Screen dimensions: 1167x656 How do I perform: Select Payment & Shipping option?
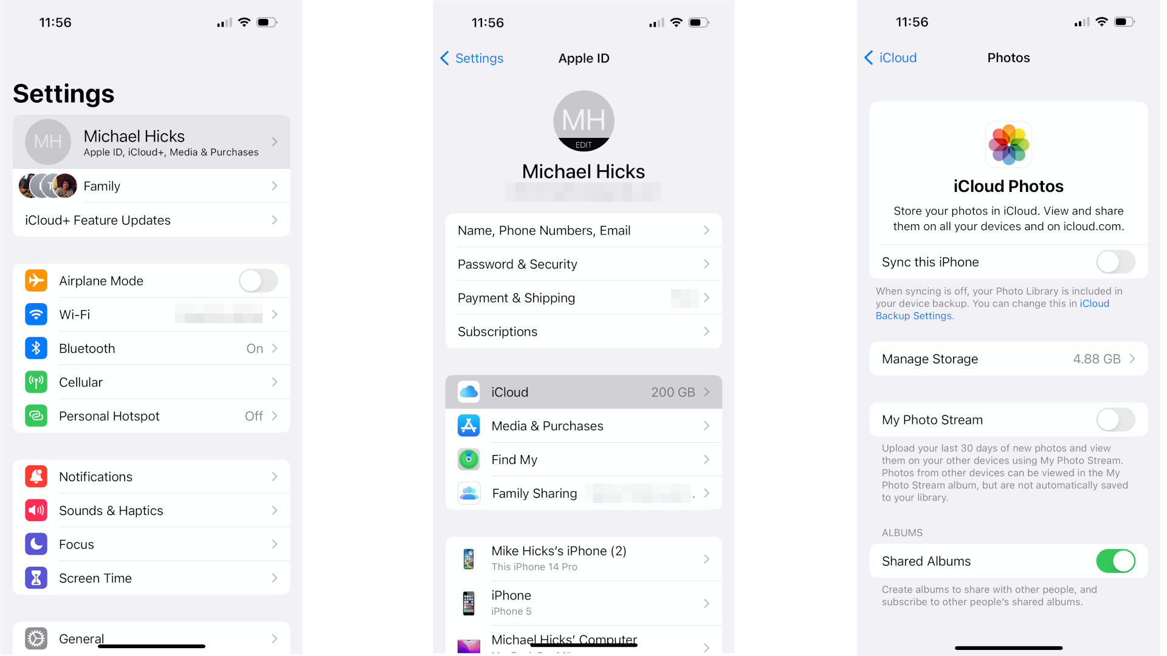(x=583, y=297)
